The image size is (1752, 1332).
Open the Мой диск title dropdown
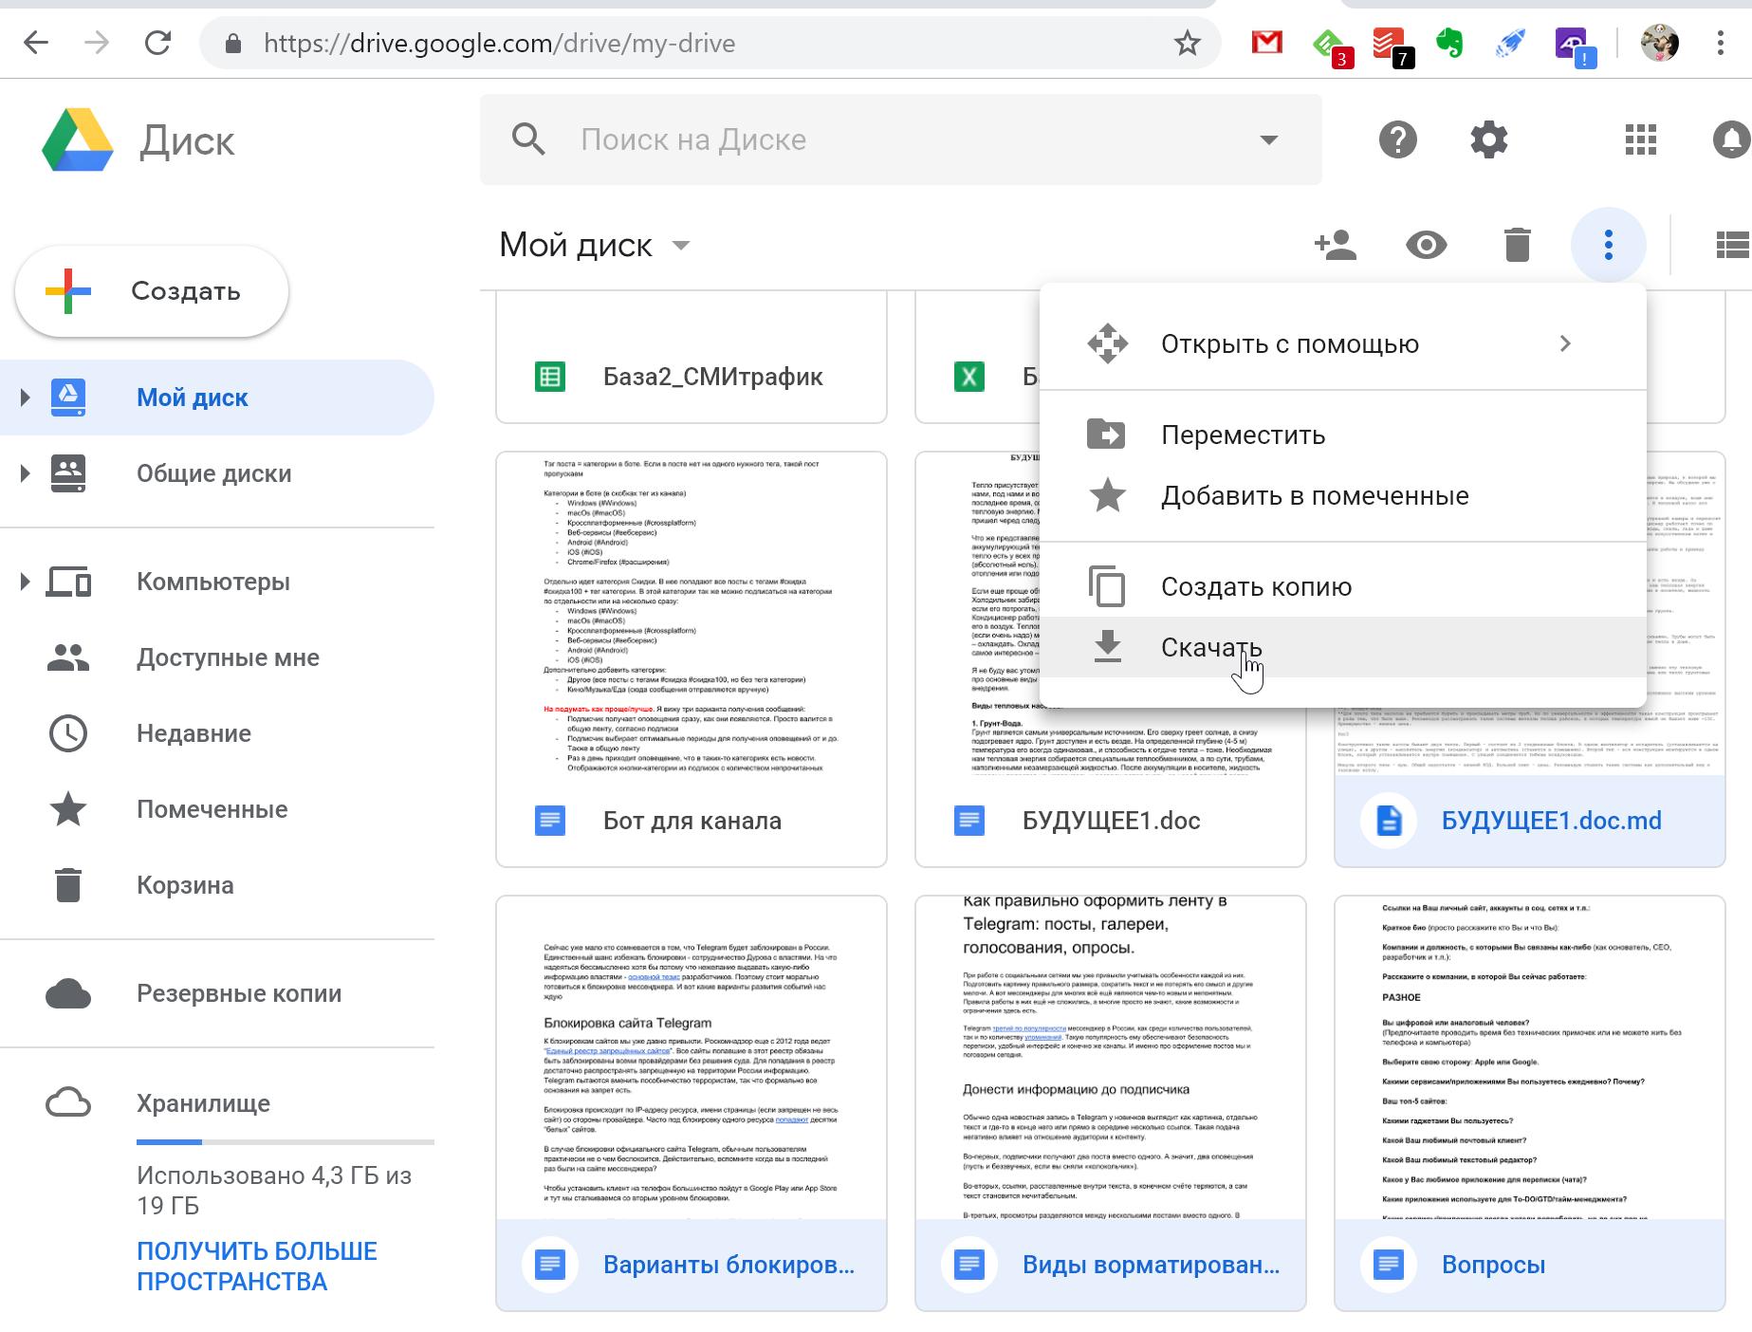point(681,245)
